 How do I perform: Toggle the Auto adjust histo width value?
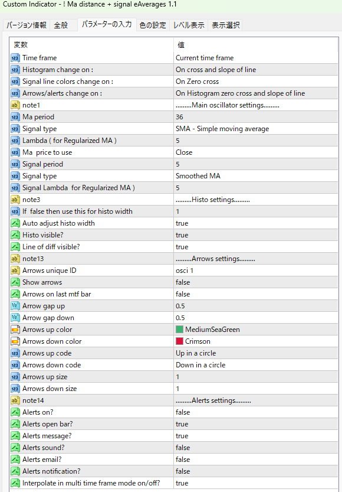pyautogui.click(x=256, y=223)
